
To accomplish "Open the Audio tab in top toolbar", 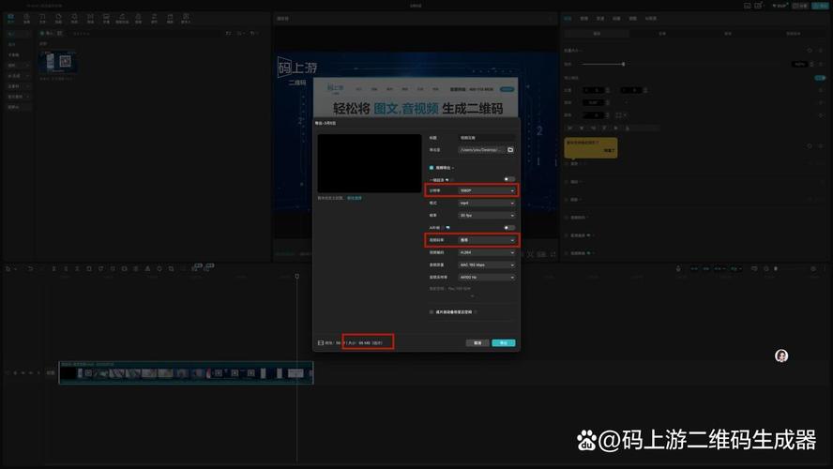I will pos(26,19).
